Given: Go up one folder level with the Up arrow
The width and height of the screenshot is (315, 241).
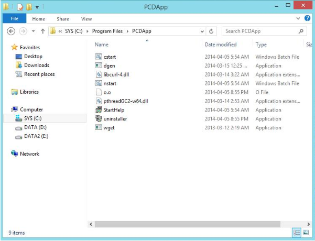Looking at the screenshot, I should coord(42,31).
